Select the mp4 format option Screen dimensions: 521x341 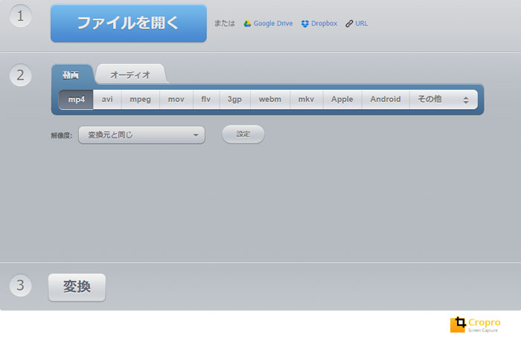pyautogui.click(x=77, y=100)
